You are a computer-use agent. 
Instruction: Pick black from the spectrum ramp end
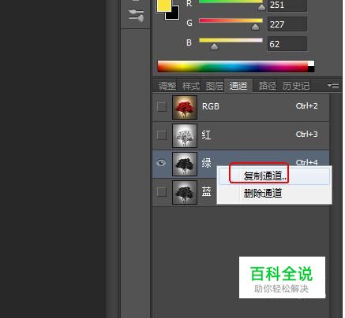tap(311, 69)
